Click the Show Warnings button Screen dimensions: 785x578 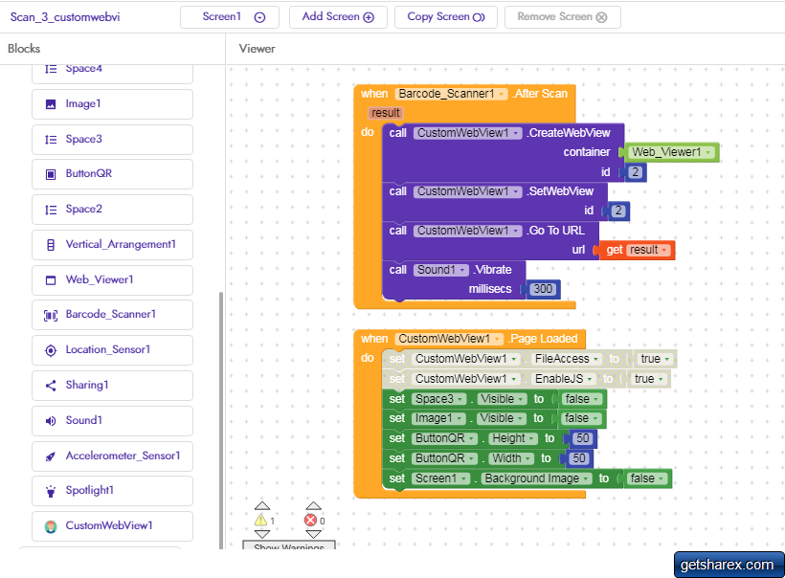pyautogui.click(x=289, y=545)
